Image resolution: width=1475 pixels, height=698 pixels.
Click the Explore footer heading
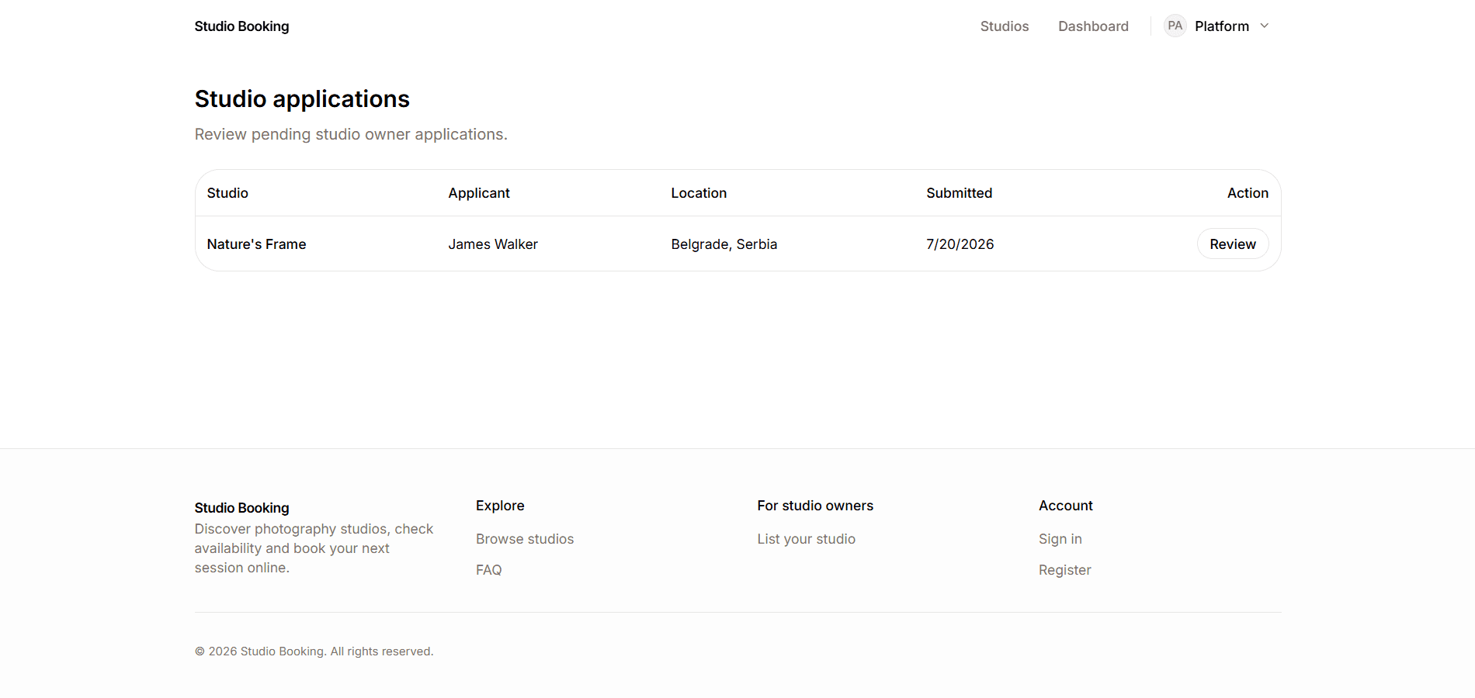click(x=500, y=506)
